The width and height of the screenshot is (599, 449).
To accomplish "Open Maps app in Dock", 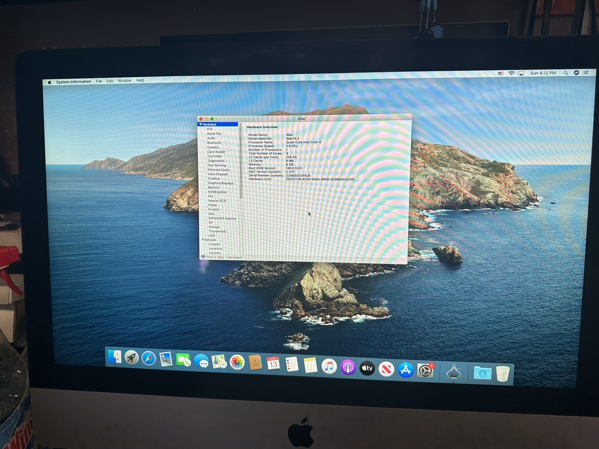I will point(219,362).
